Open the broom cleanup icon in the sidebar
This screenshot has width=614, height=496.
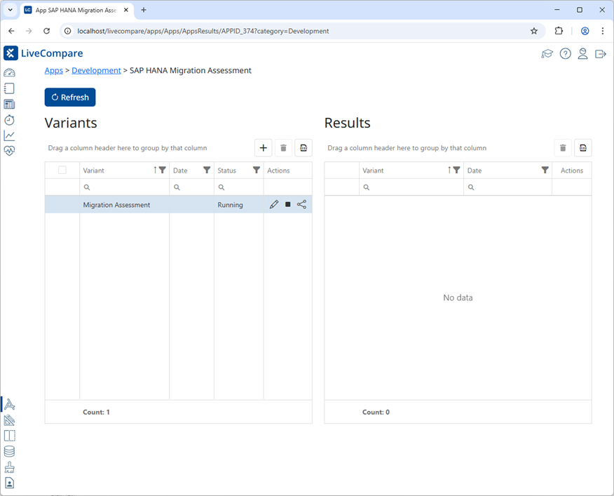point(9,467)
